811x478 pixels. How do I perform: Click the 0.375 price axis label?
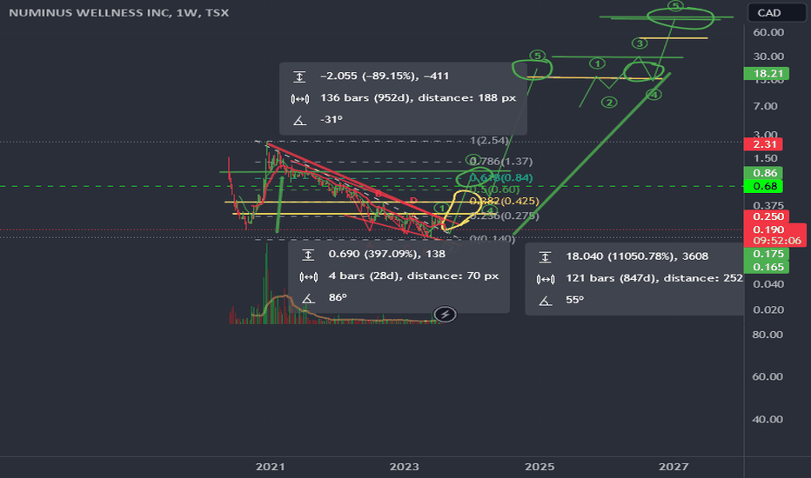[x=768, y=205]
